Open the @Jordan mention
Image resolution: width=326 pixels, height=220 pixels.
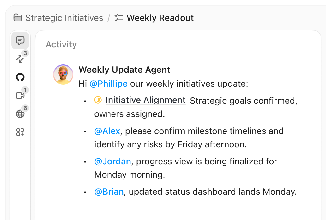point(112,161)
